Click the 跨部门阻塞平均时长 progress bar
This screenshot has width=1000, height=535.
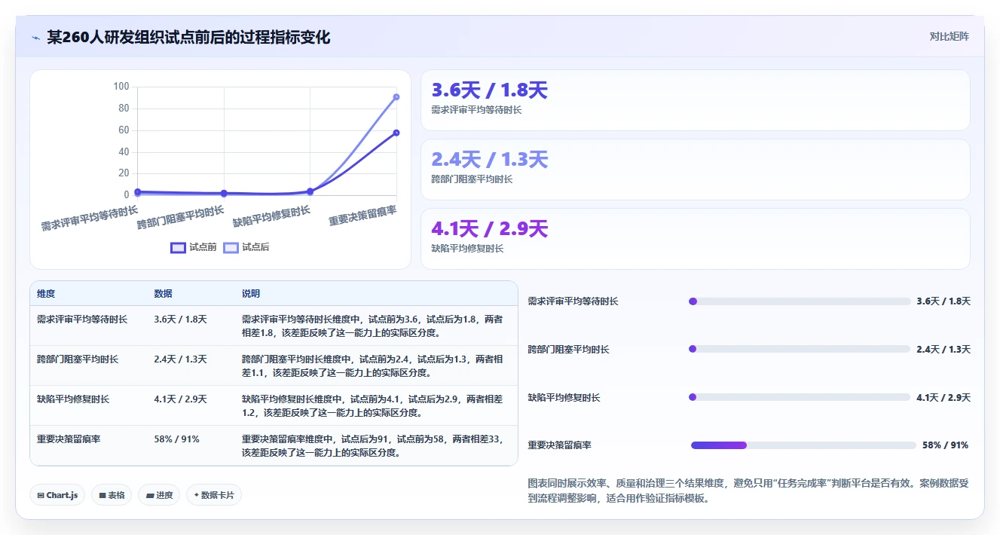[800, 349]
